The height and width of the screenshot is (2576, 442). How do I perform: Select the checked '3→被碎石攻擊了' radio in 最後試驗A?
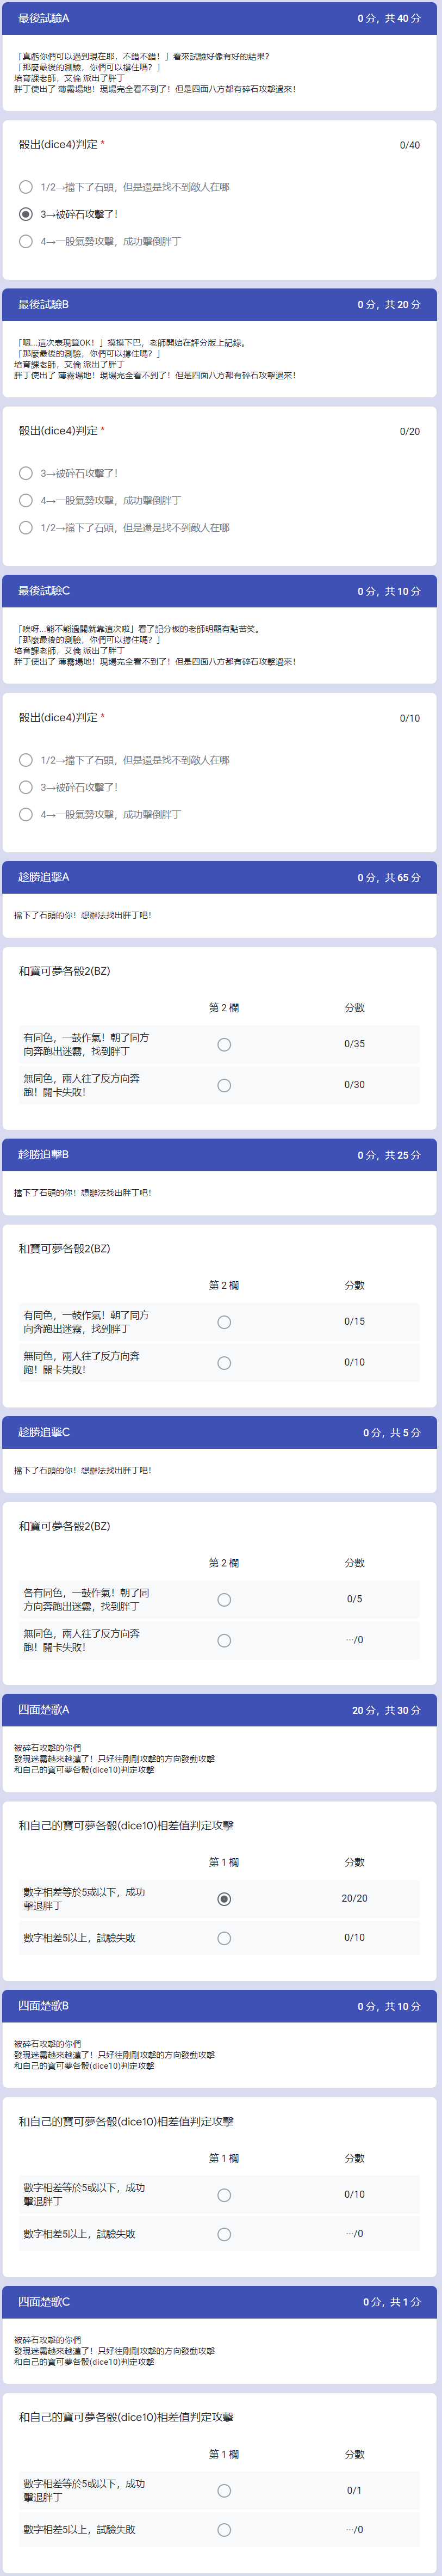(26, 214)
